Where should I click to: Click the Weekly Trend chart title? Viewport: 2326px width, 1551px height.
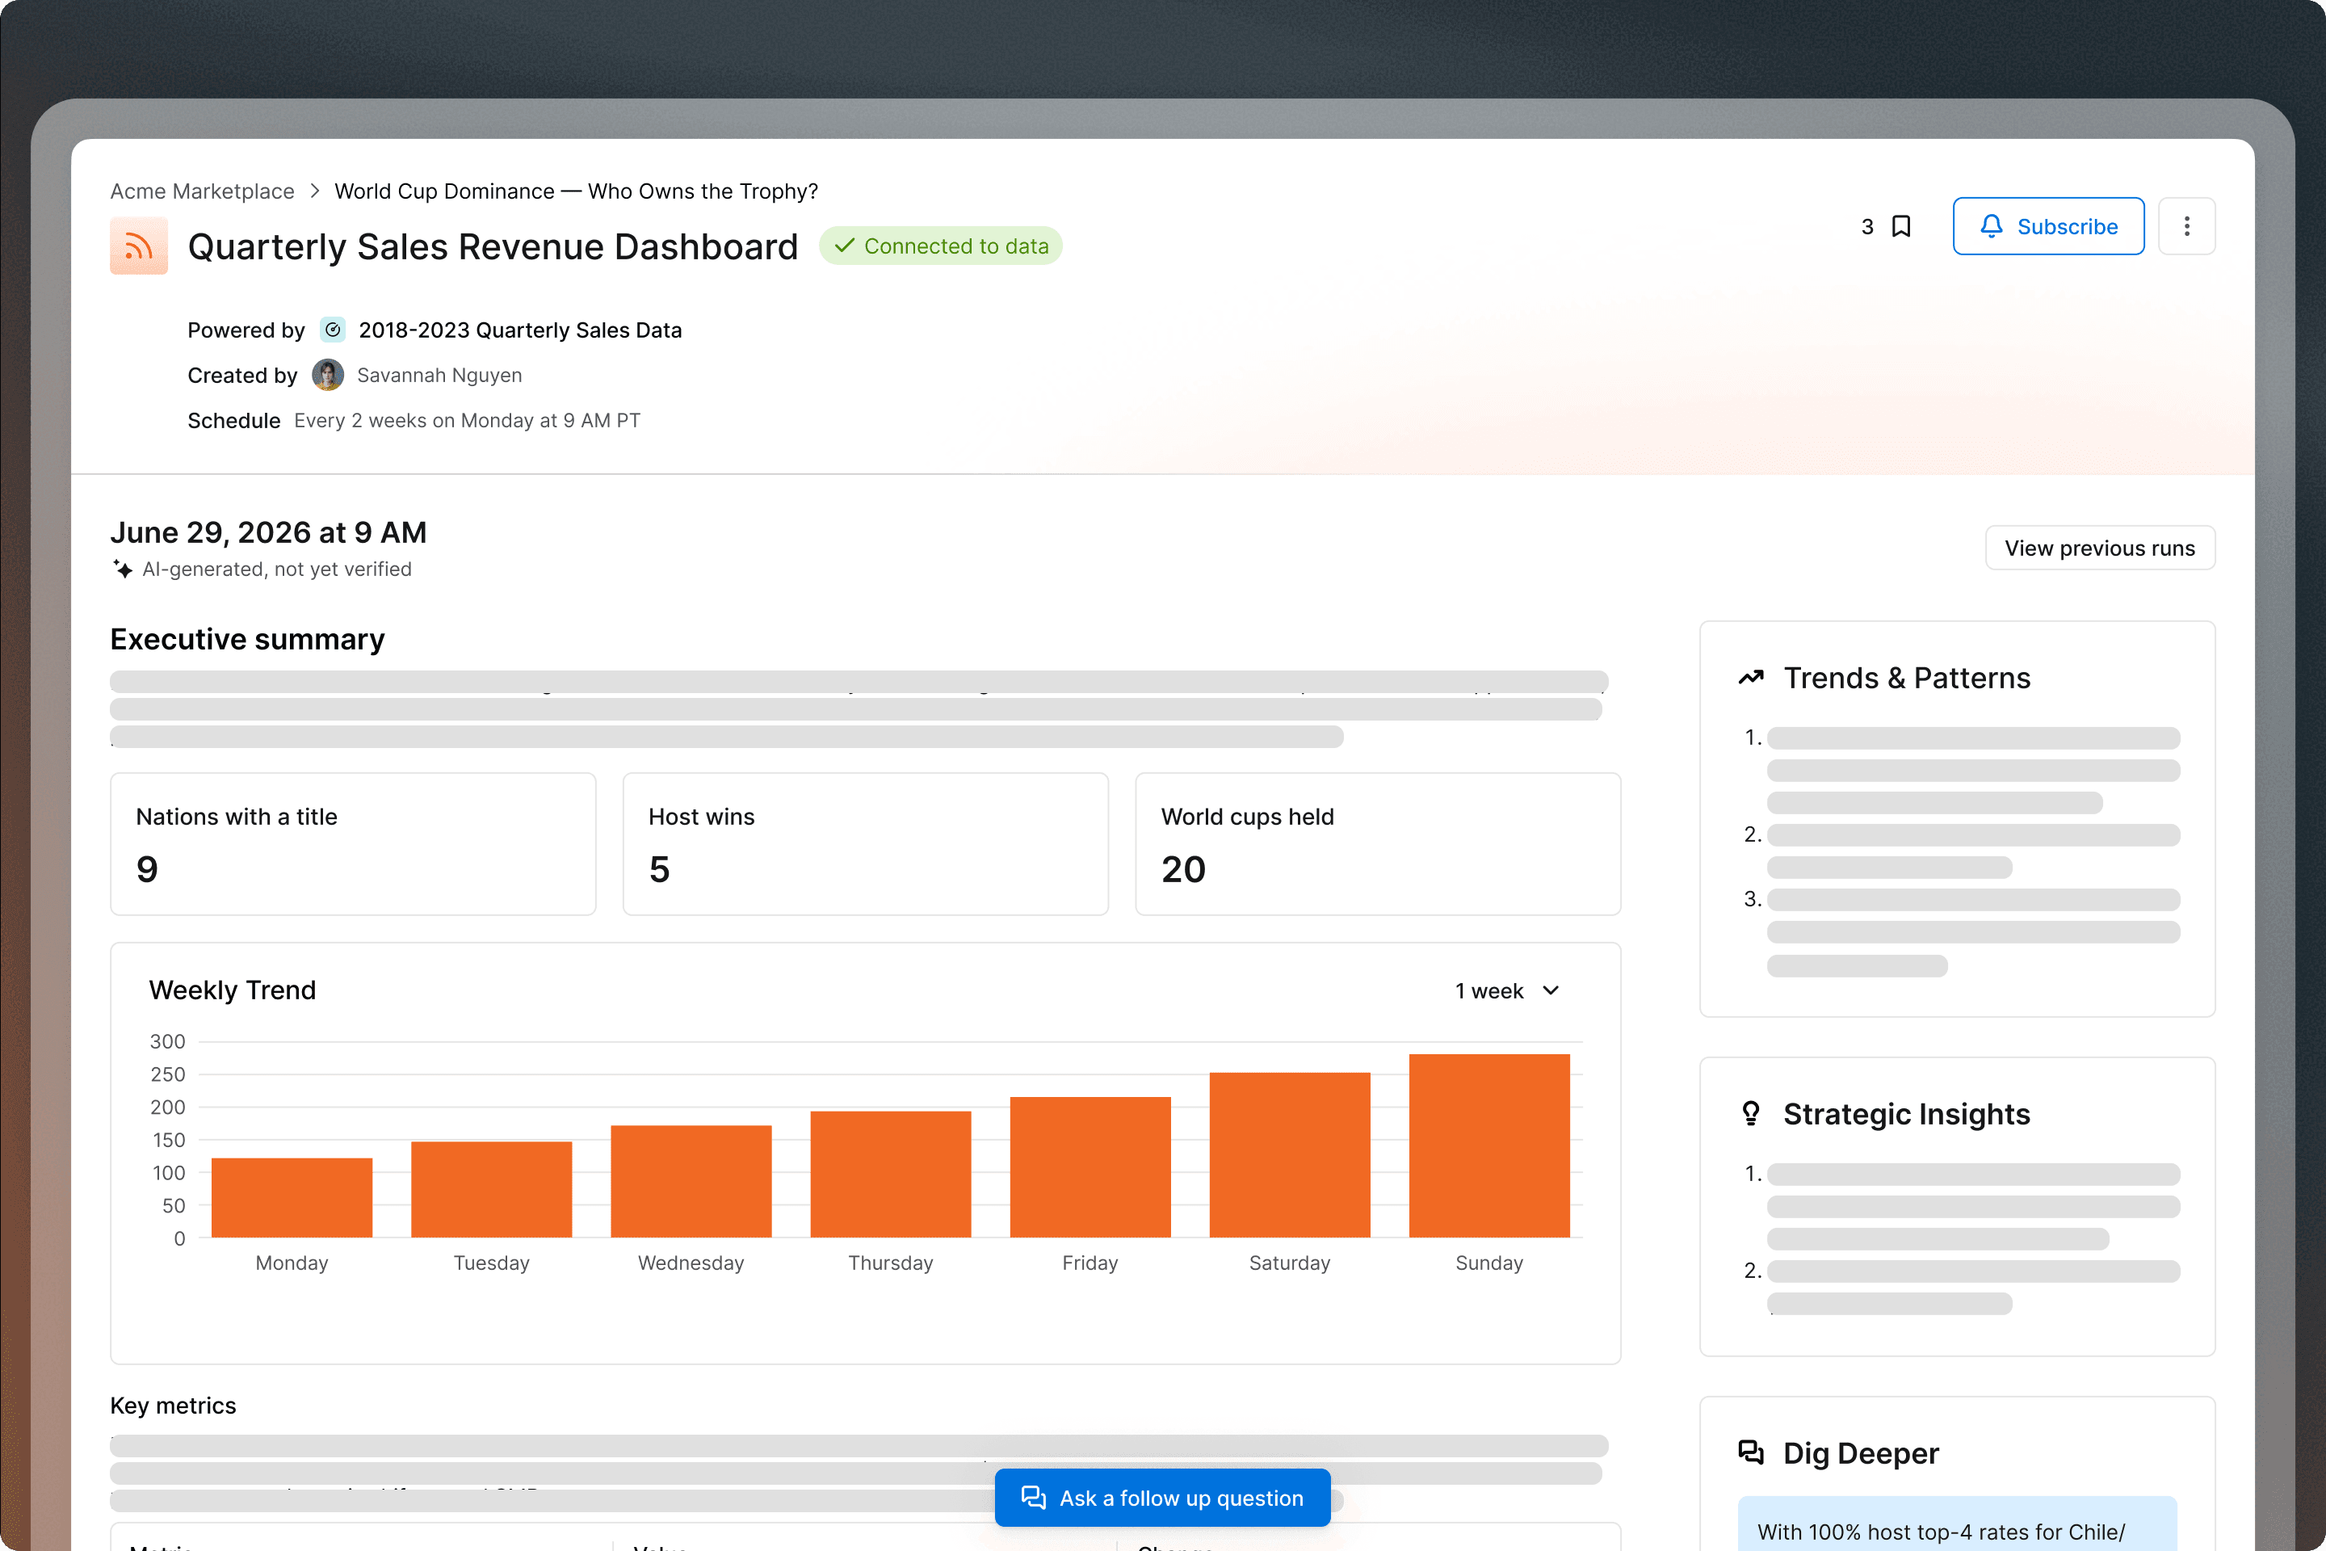(x=233, y=990)
